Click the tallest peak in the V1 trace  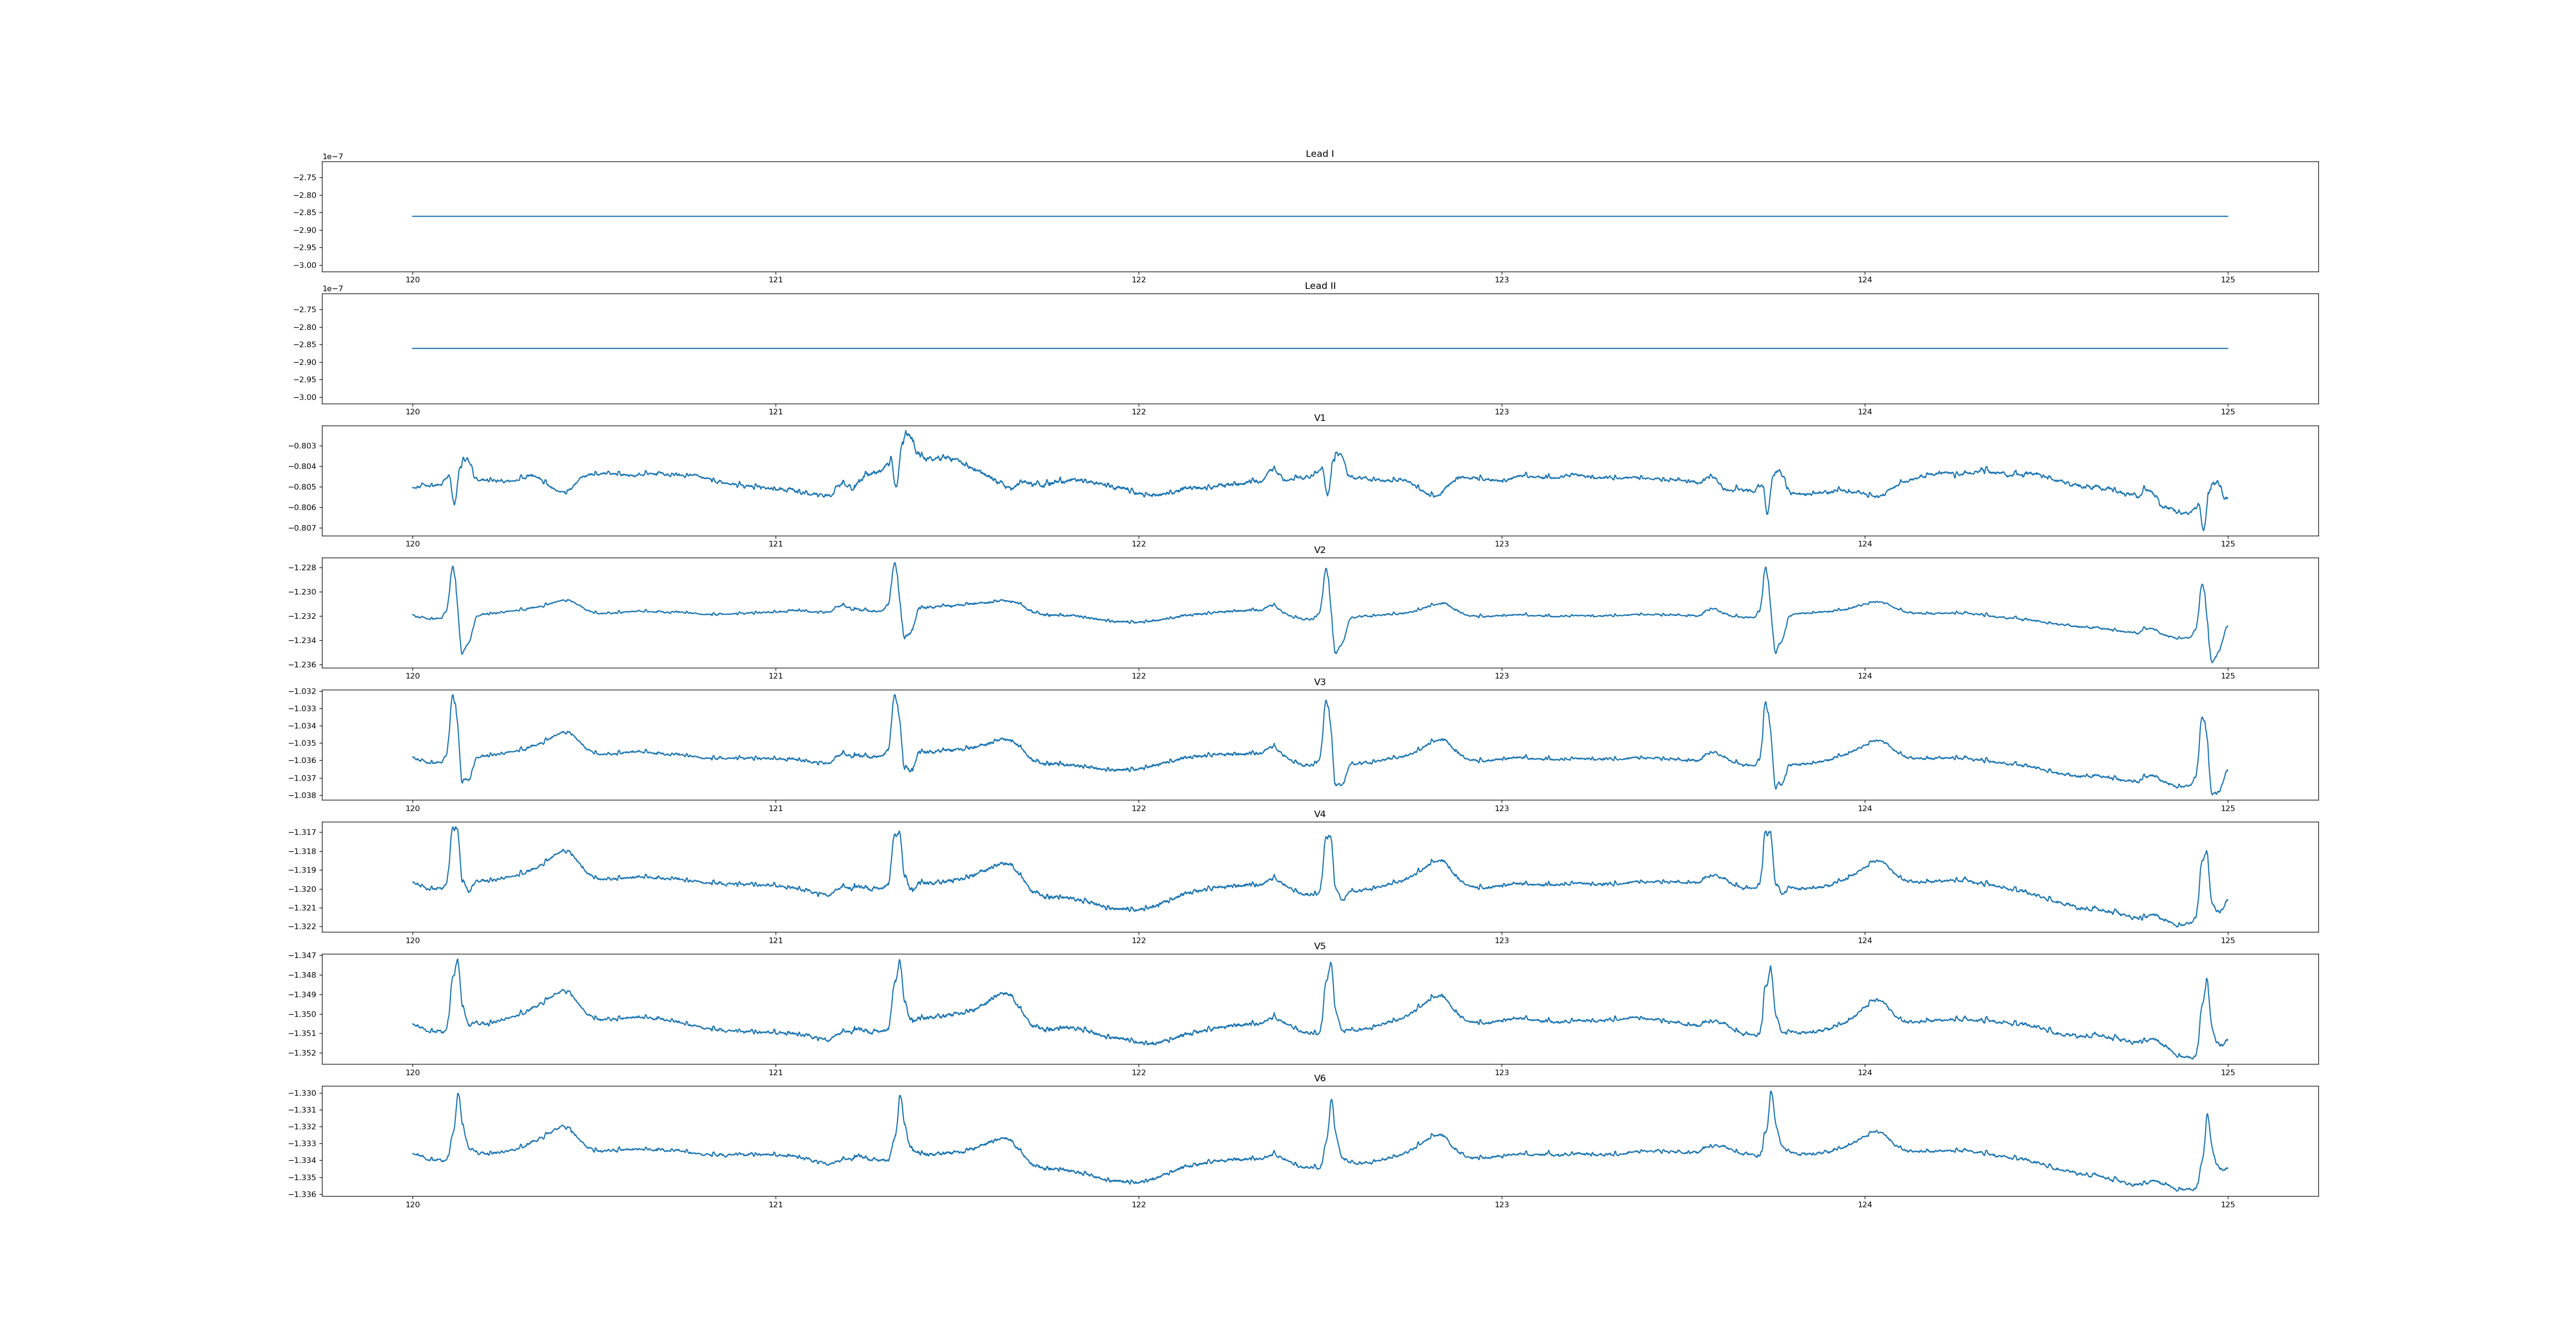coord(906,432)
